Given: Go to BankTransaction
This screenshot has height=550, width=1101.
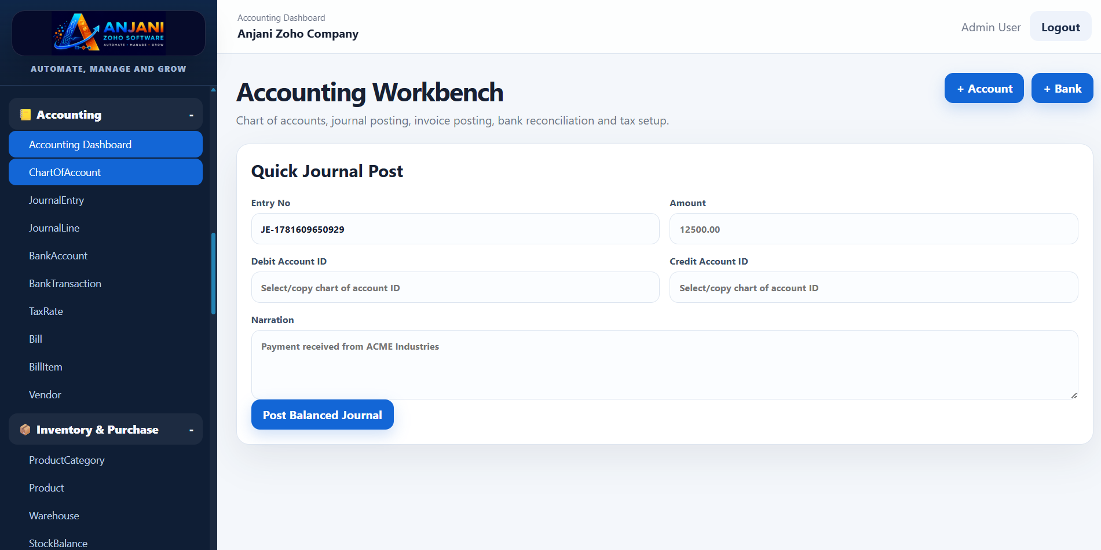Looking at the screenshot, I should (x=105, y=283).
